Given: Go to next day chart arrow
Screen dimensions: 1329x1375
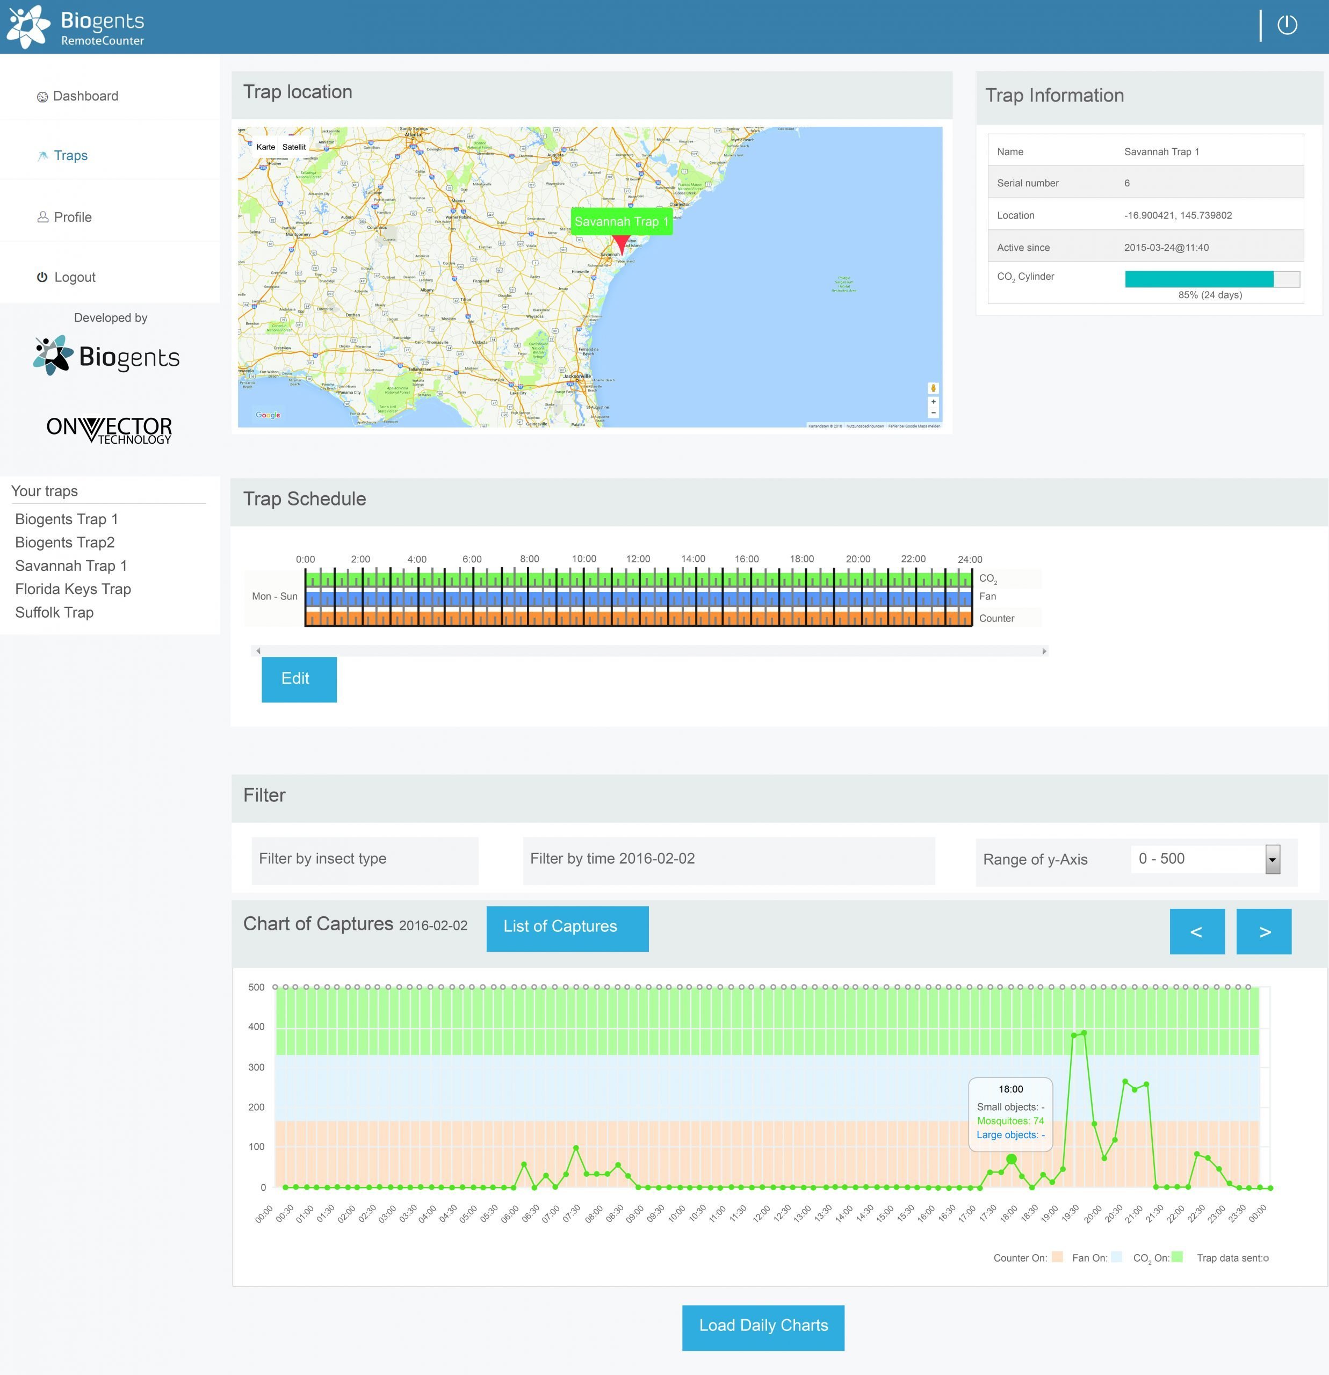Looking at the screenshot, I should (x=1263, y=932).
